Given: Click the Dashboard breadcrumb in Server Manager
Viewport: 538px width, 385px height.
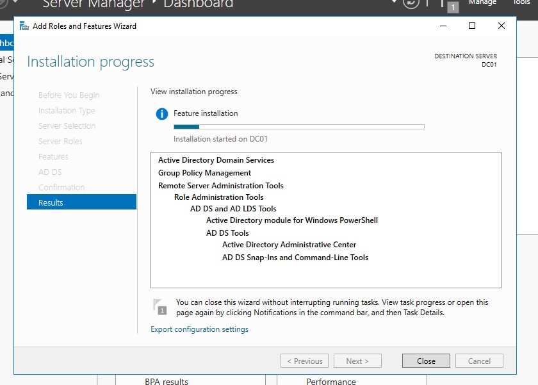Looking at the screenshot, I should [199, 4].
